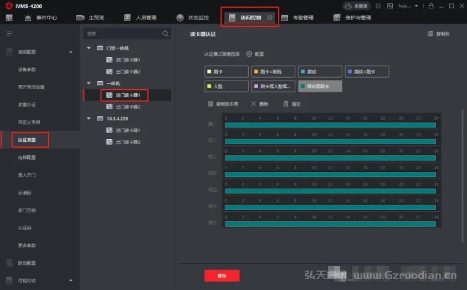
Task: Collapse the 10.3.4.239 device tree node
Action: click(89, 118)
